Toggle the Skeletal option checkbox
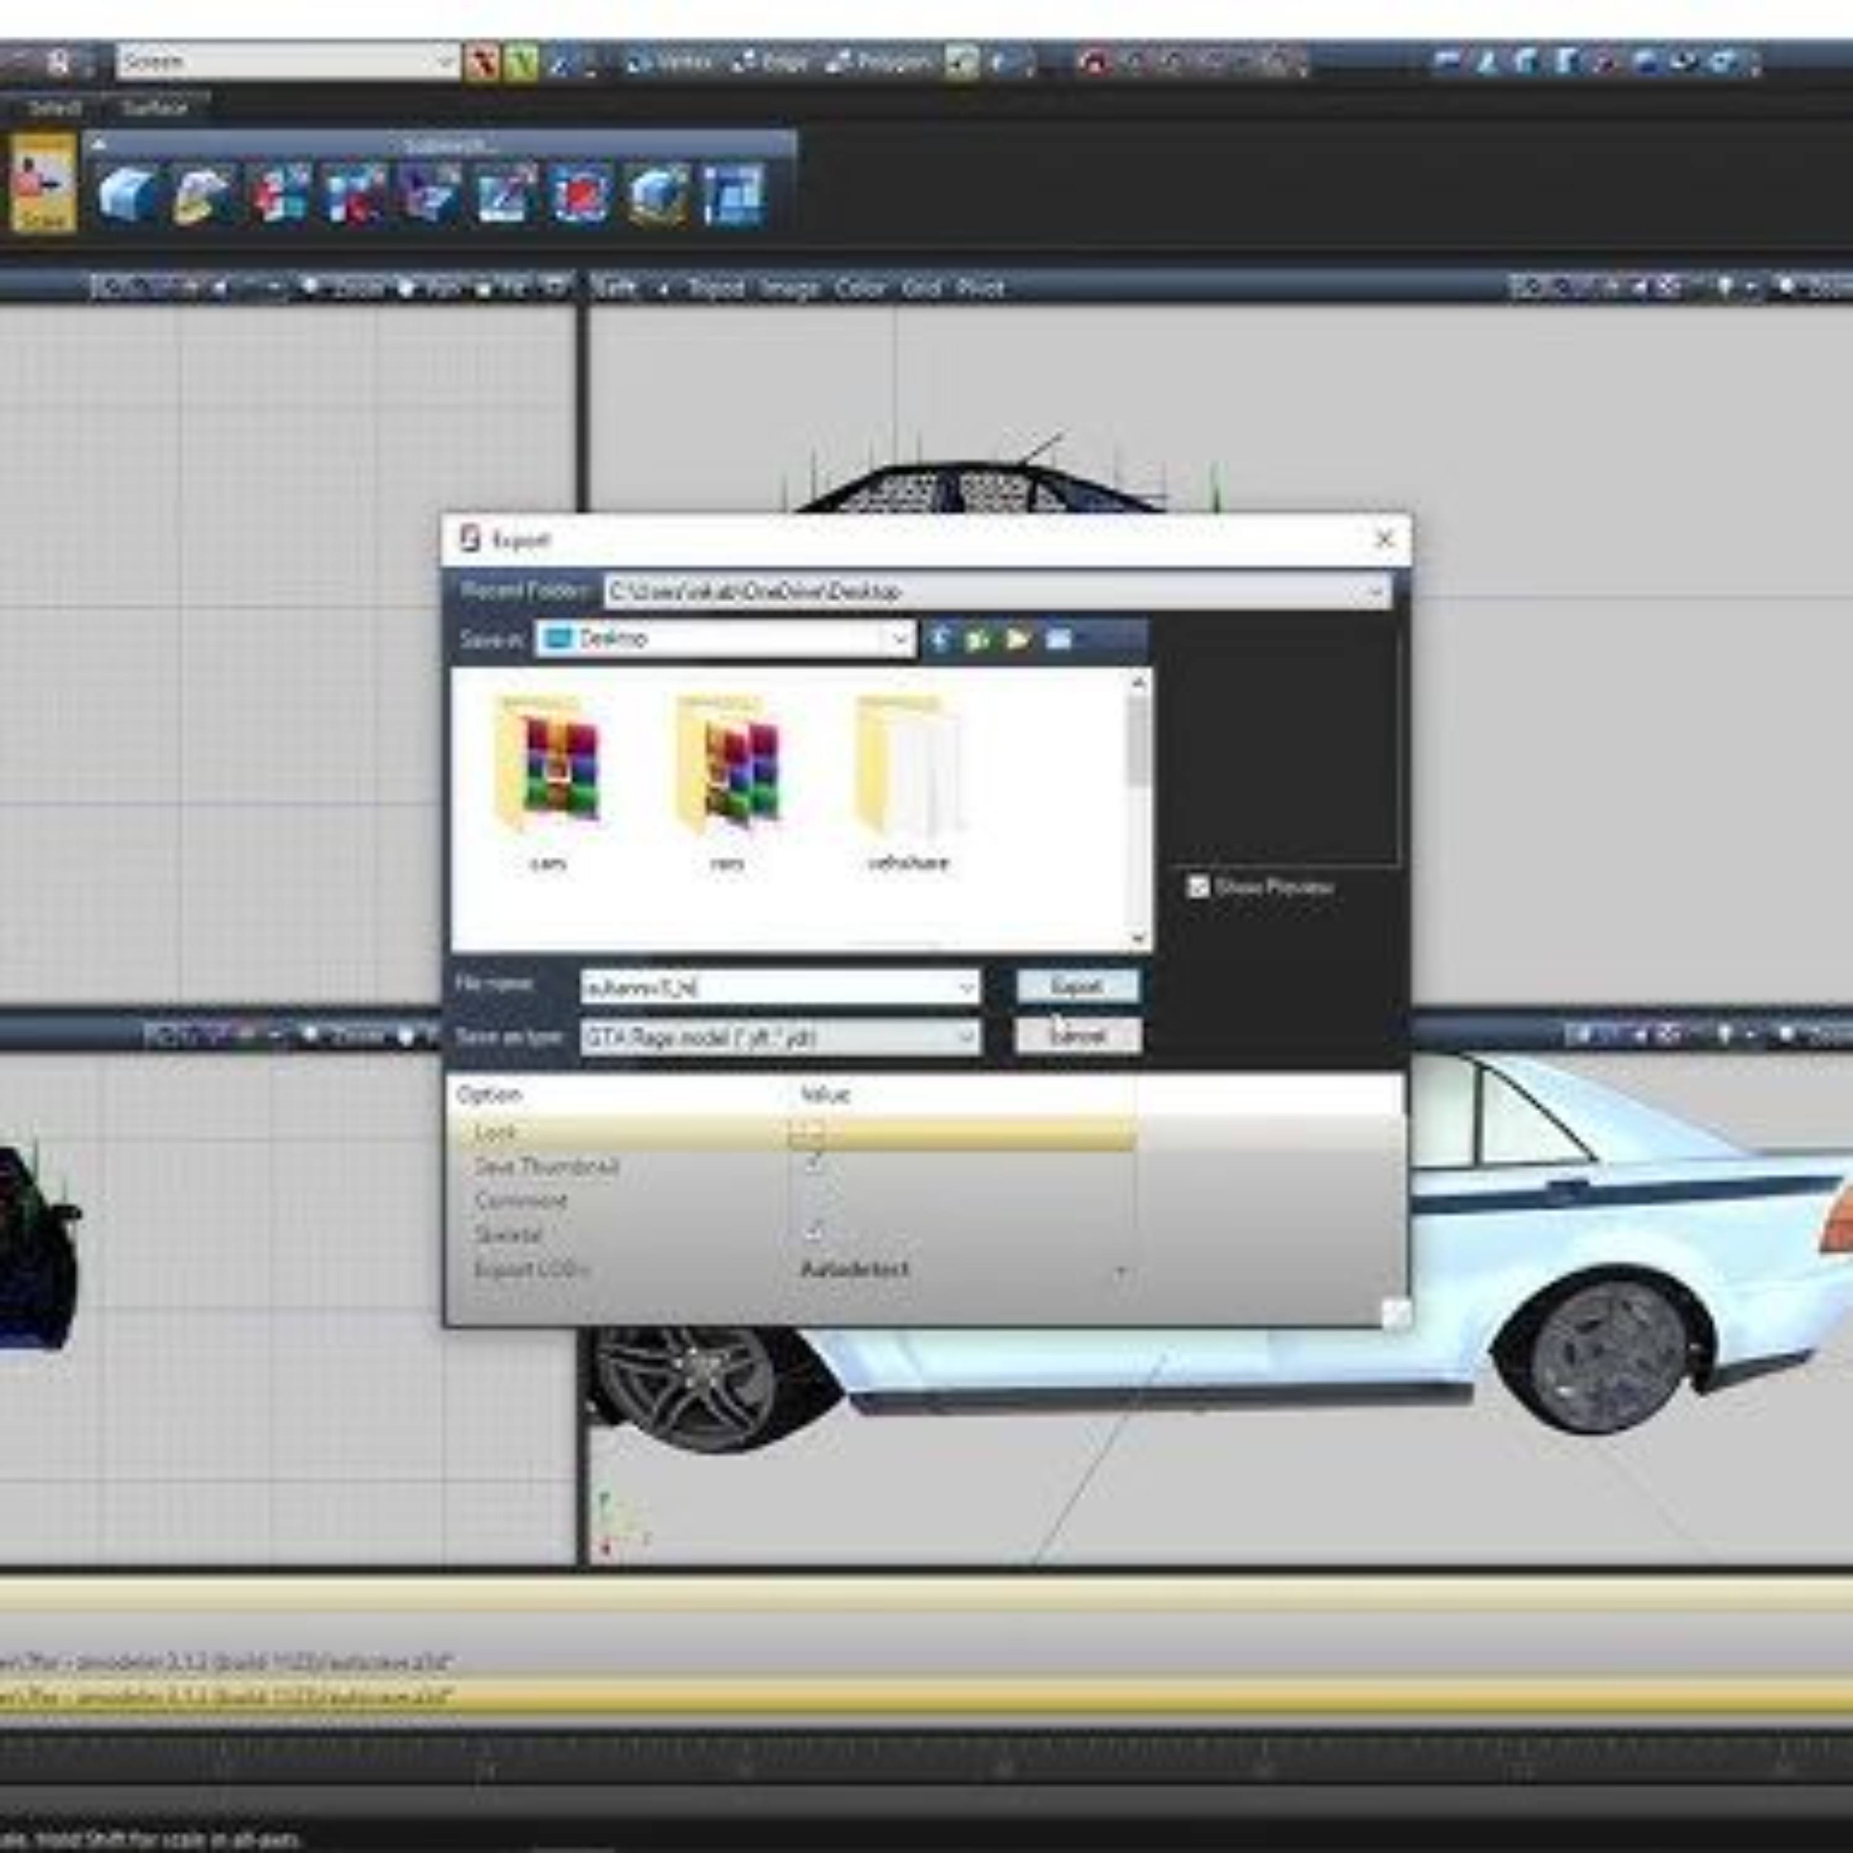The height and width of the screenshot is (1853, 1853). click(813, 1232)
